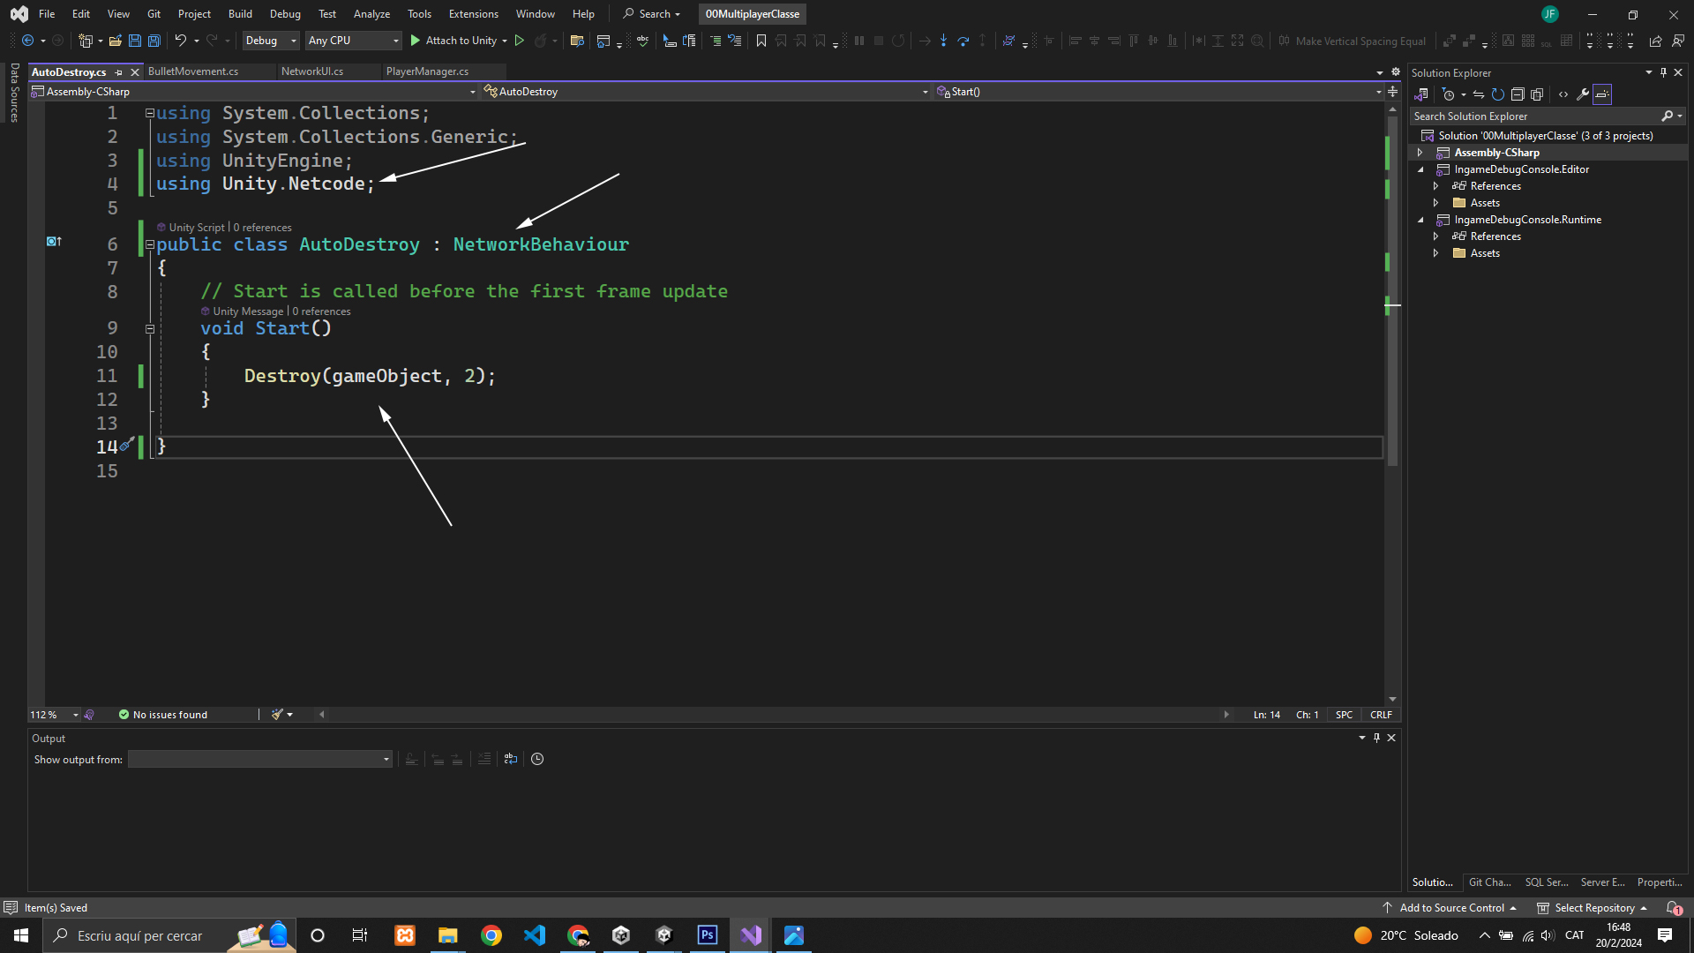Click the bookmark toggle icon in toolbar
This screenshot has height=953, width=1694.
click(x=761, y=41)
